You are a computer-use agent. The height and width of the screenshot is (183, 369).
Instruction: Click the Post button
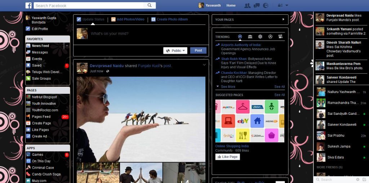tap(198, 51)
